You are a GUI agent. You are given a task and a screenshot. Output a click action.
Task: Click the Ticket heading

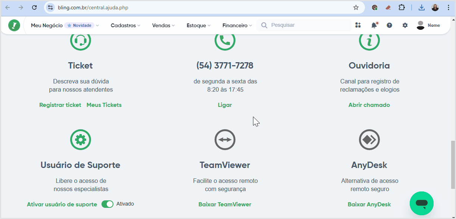pyautogui.click(x=81, y=66)
